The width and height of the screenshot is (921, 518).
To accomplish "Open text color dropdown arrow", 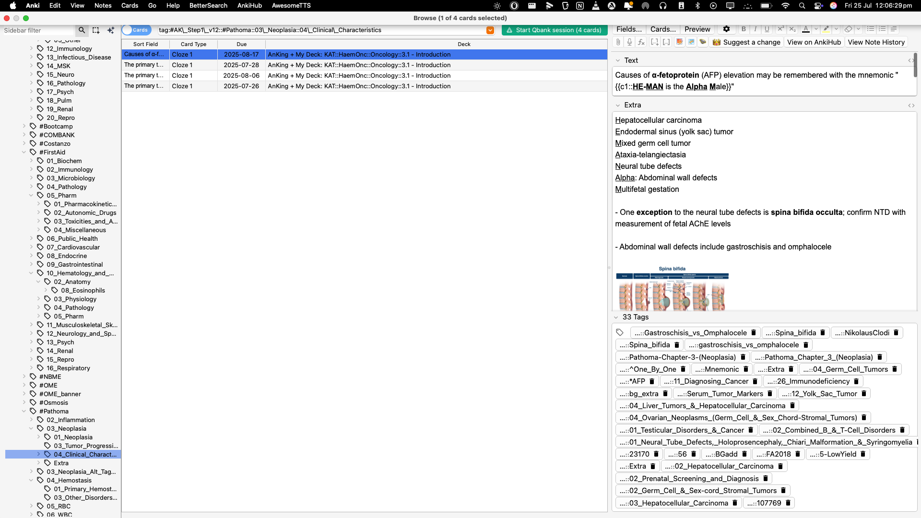I will point(815,29).
